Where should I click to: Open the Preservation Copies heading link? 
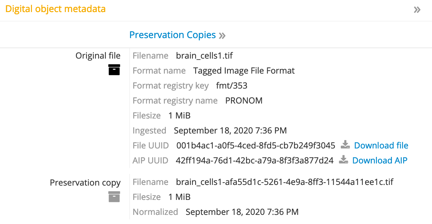(x=172, y=35)
